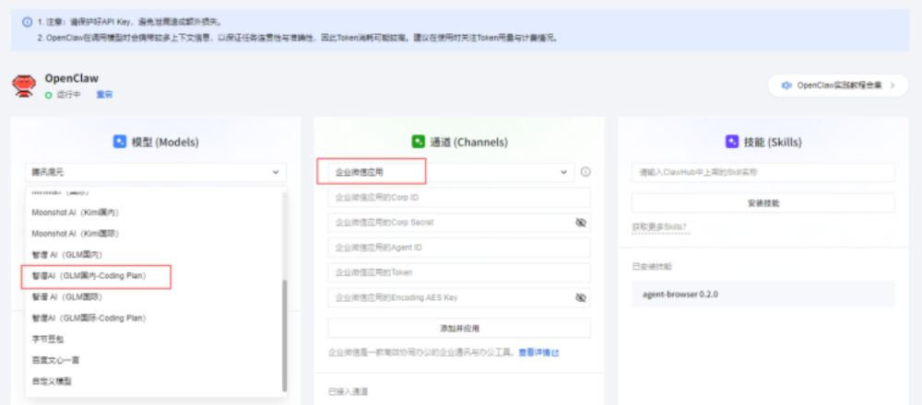Show the Encoding AES Key value

pyautogui.click(x=581, y=297)
